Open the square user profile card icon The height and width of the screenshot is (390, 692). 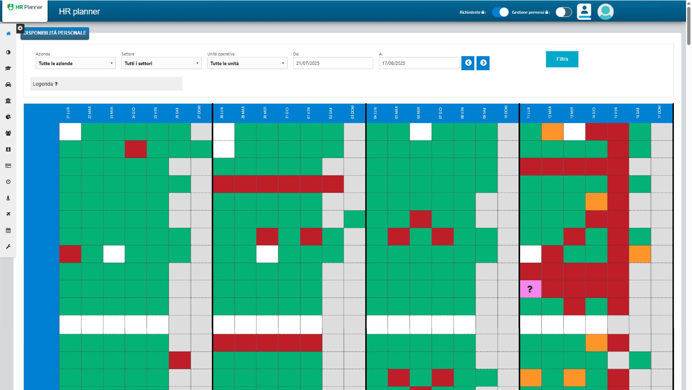584,12
